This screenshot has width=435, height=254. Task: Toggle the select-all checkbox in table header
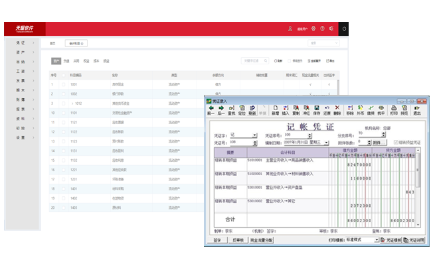[64, 76]
